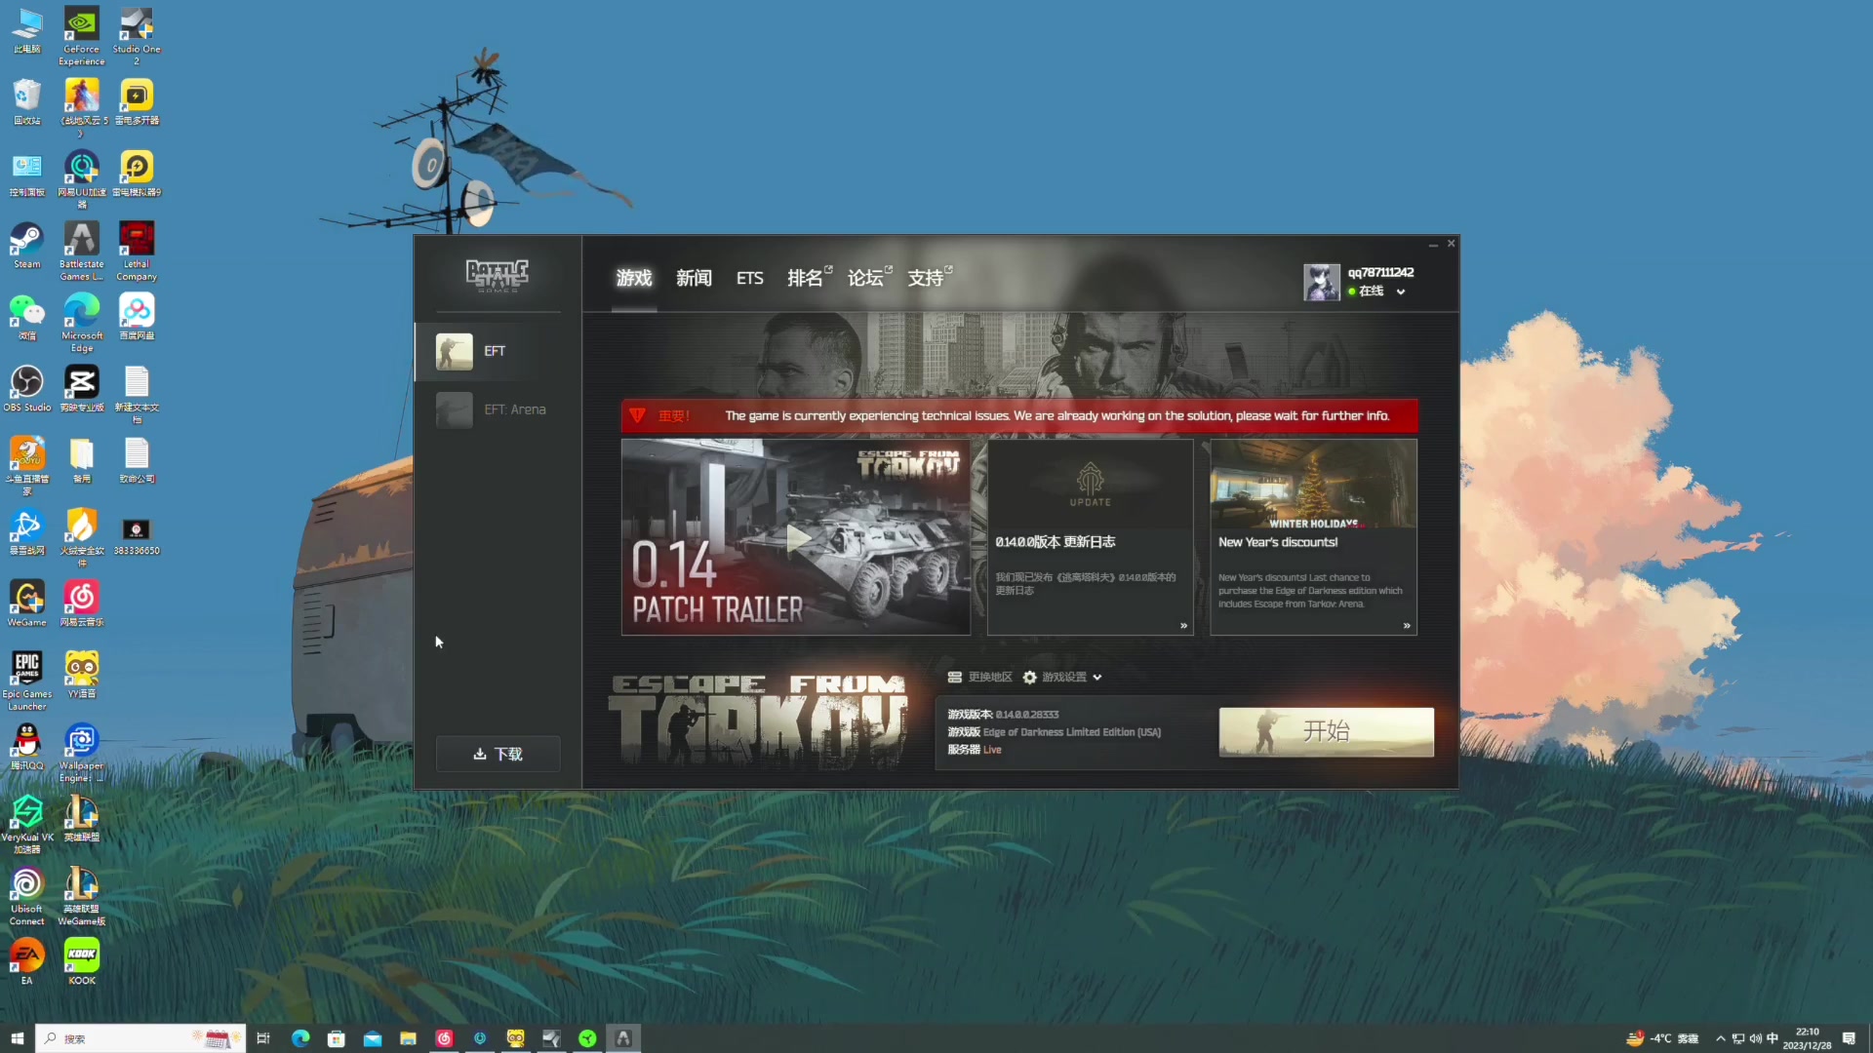Select 斗鱼直播管家 desktop icon
1873x1053 pixels.
(27, 466)
